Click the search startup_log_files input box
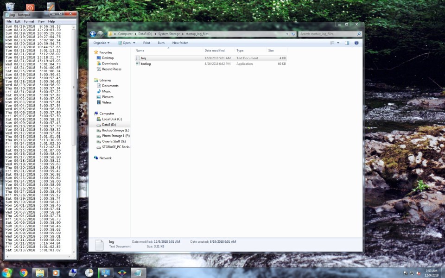Viewport: 445px width, 278px height. (327, 34)
